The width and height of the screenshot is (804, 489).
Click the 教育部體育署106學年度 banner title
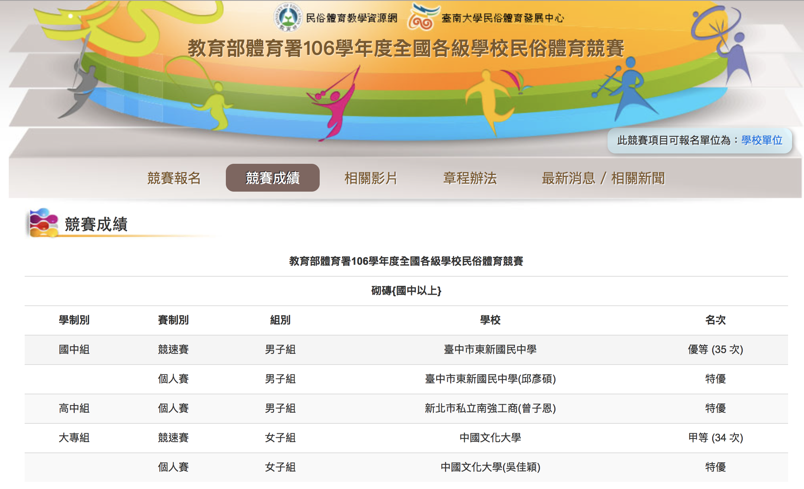(406, 49)
